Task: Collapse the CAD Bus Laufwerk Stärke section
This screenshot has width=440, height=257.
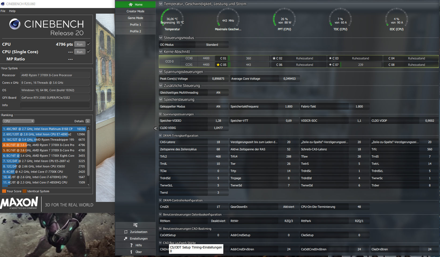Action: [x=160, y=243]
